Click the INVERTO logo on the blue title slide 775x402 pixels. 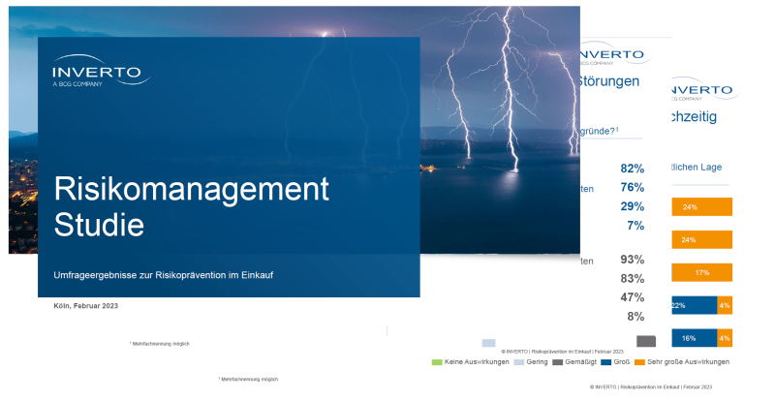point(102,72)
